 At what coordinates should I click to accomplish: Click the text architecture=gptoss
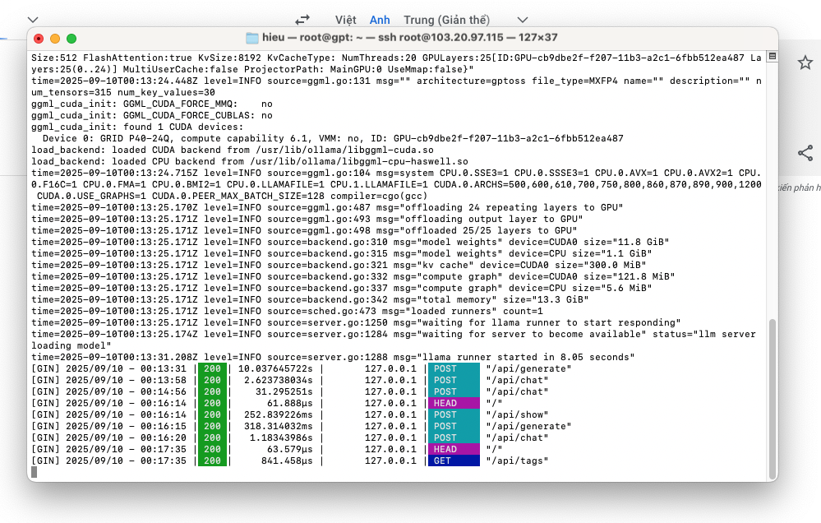click(471, 81)
